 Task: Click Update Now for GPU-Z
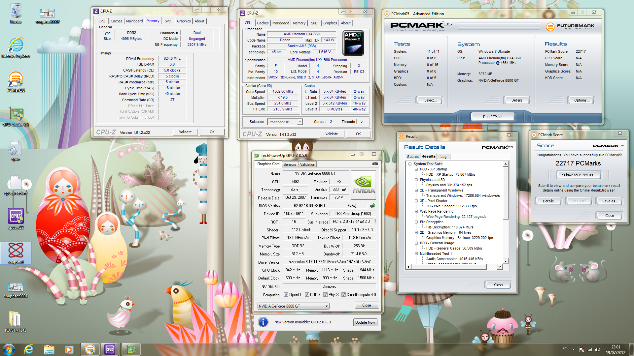(x=365, y=322)
